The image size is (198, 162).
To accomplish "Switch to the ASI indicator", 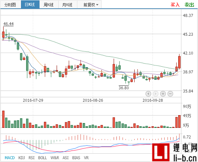I will pyautogui.click(x=66, y=158).
